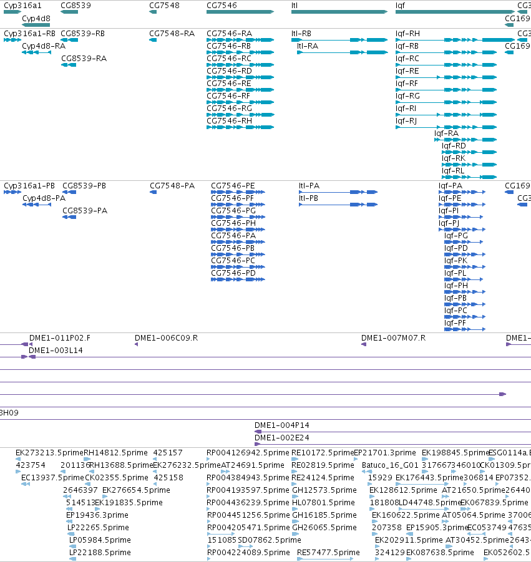Open the lqf-PK CDS label
Image resolution: width=531 pixels, height=562 pixels.
tap(455, 261)
